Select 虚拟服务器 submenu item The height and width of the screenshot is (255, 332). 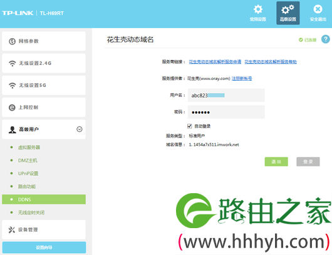click(29, 147)
